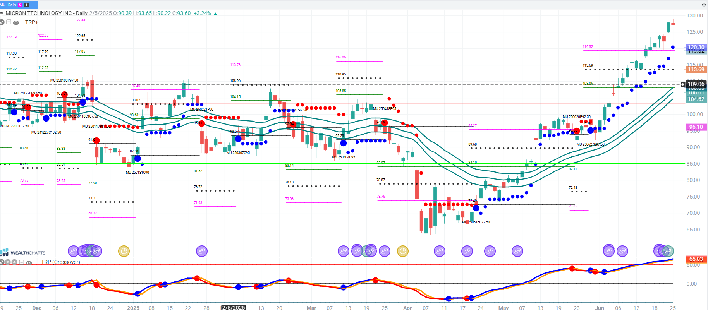708x310 pixels.
Task: Click the MU 250131C90 option marker label
Action: [137, 173]
